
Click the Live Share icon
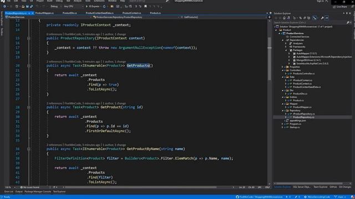(x=334, y=7)
